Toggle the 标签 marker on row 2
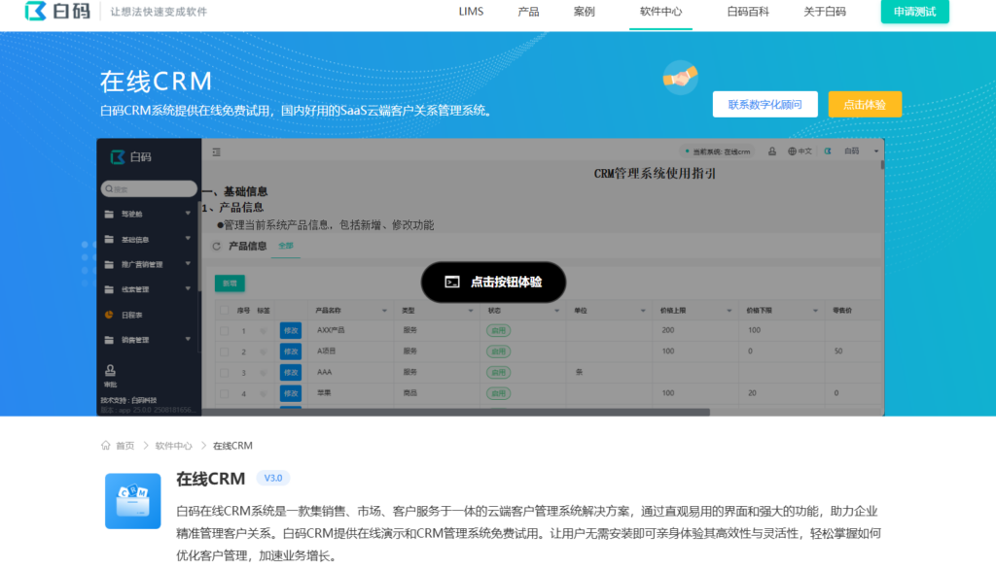Screen dimensions: 996x569 (x=262, y=351)
